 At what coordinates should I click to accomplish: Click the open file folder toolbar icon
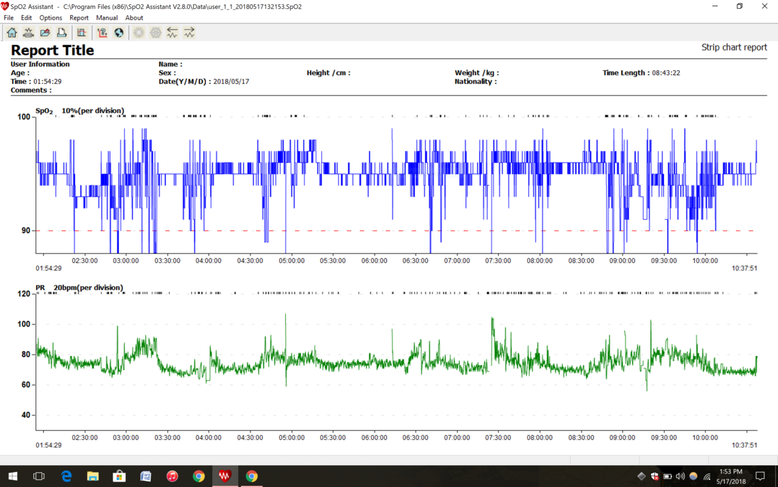(45, 33)
